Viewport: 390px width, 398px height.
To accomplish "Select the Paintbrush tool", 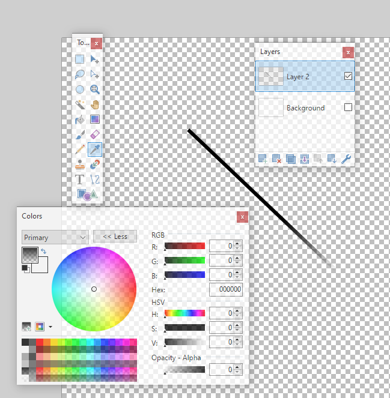I will coord(79,134).
